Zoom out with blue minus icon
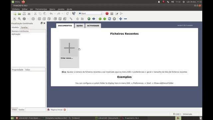Viewport: 213px width, 120px height. (x=125, y=19)
